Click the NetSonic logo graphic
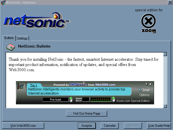 [x=37, y=20]
